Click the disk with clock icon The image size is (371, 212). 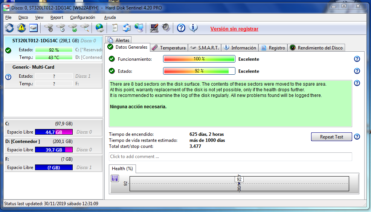(x=61, y=28)
